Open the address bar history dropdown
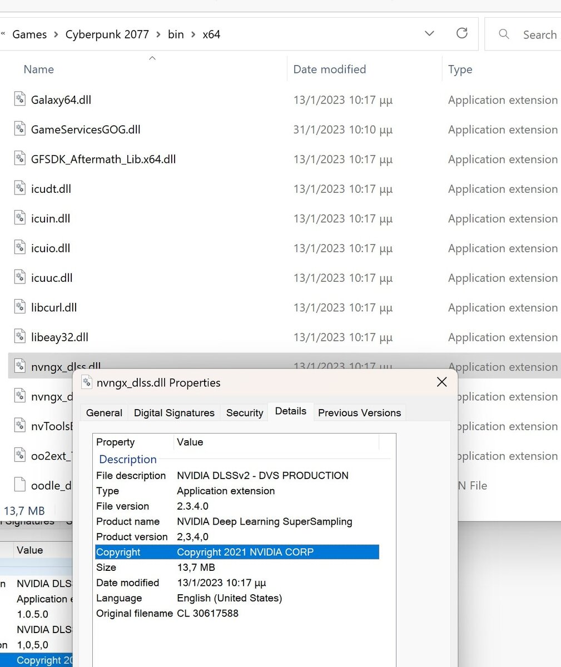Image resolution: width=561 pixels, height=667 pixels. pos(429,33)
